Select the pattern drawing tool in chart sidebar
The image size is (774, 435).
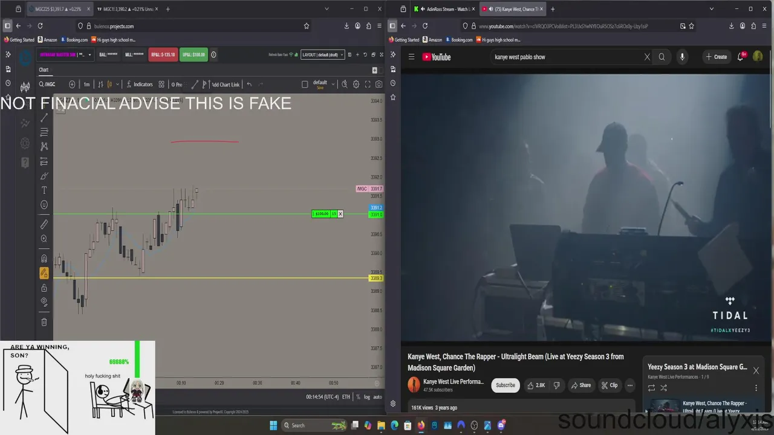pyautogui.click(x=44, y=146)
